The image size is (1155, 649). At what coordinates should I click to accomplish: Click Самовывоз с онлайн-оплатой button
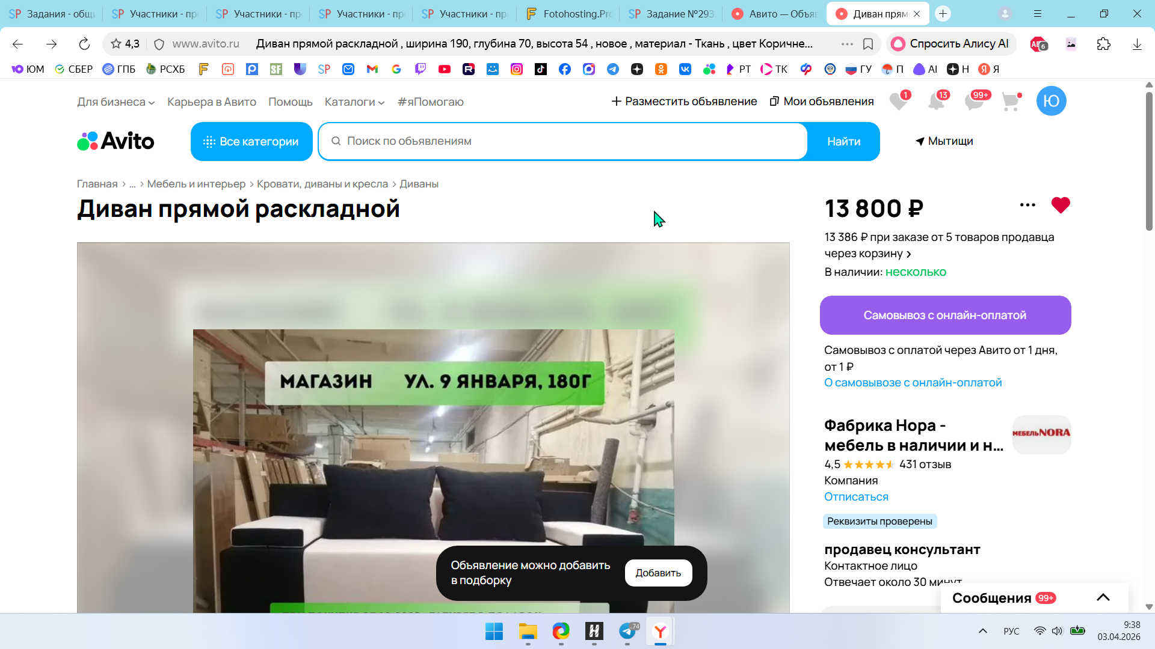pyautogui.click(x=944, y=315)
